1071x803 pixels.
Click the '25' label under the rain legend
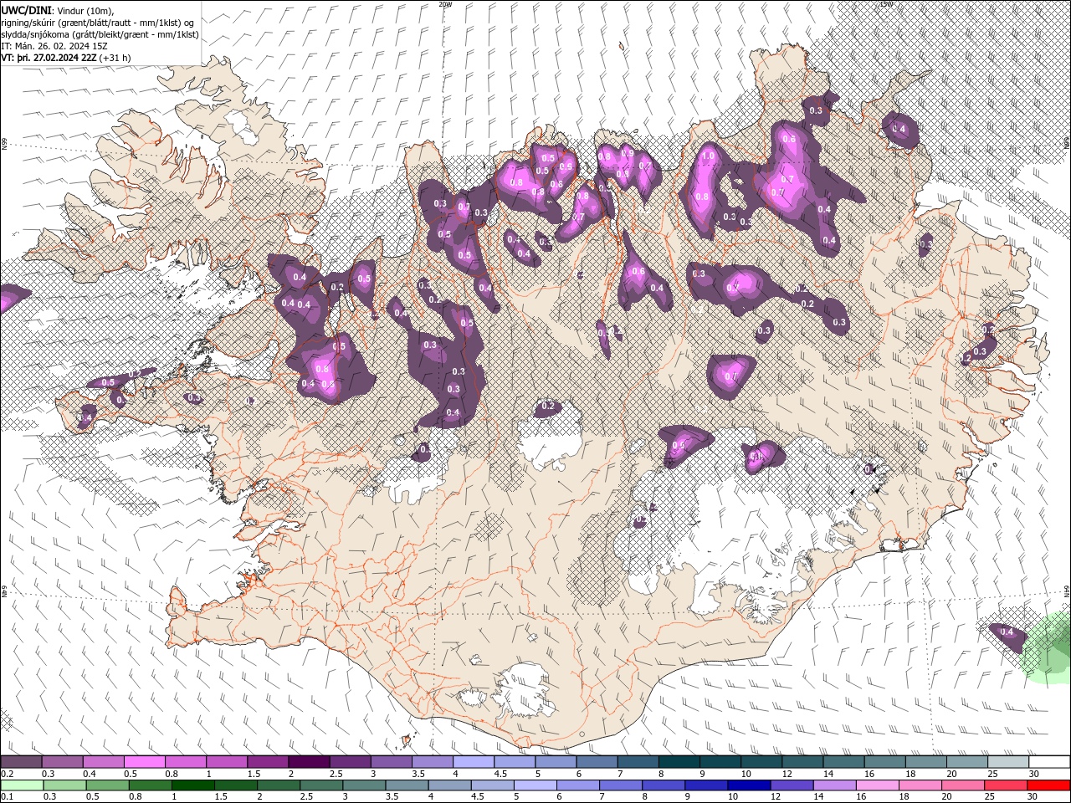tap(992, 797)
